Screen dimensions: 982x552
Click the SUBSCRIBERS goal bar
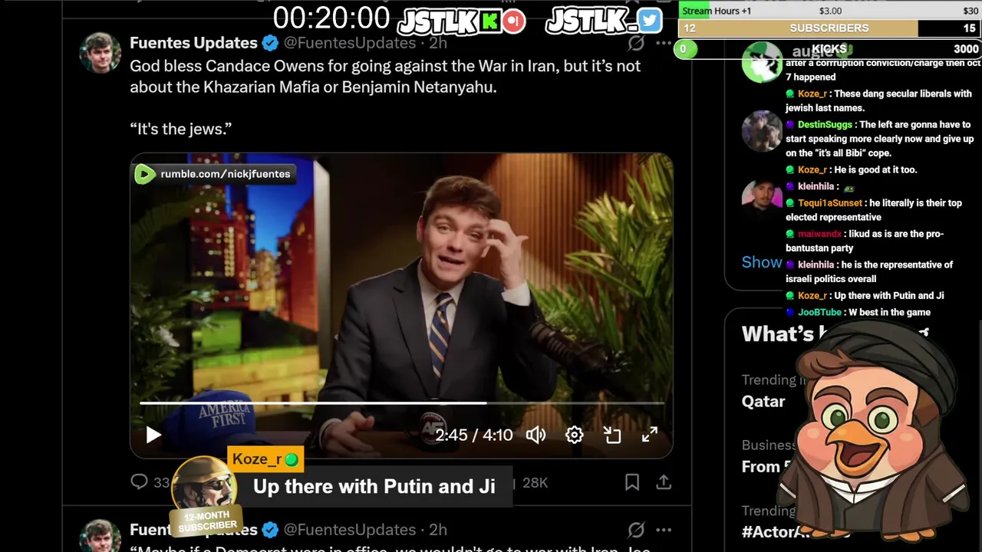pos(829,28)
